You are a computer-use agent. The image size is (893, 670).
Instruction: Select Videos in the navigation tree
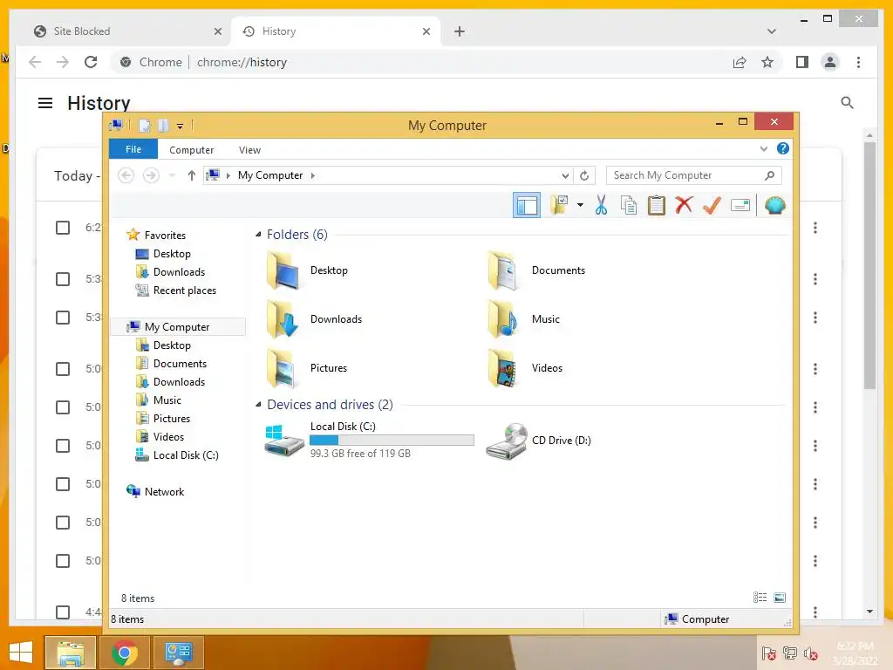168,436
